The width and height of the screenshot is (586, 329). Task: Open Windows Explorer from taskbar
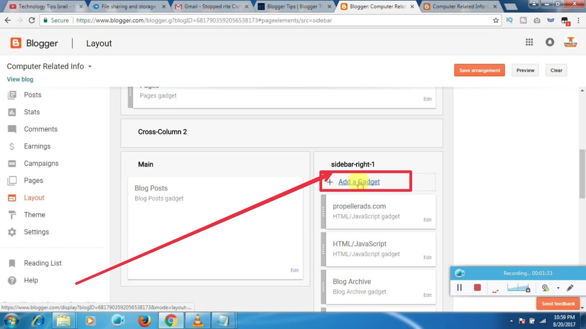[64, 321]
